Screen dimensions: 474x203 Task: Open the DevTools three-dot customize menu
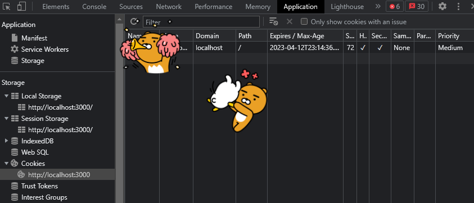tap(459, 6)
